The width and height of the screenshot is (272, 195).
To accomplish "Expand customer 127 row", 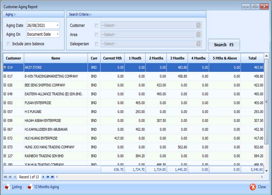I will [x=5, y=156].
